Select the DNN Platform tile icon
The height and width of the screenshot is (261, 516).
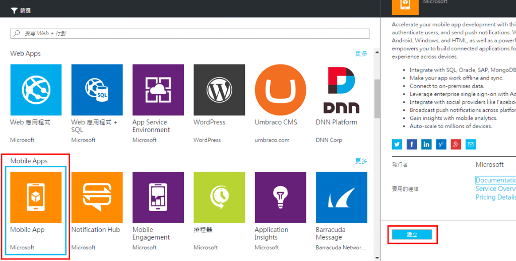(x=342, y=90)
